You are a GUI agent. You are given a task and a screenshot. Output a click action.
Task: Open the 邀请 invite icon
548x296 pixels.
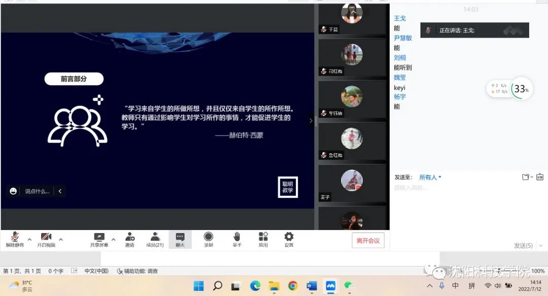tap(130, 239)
